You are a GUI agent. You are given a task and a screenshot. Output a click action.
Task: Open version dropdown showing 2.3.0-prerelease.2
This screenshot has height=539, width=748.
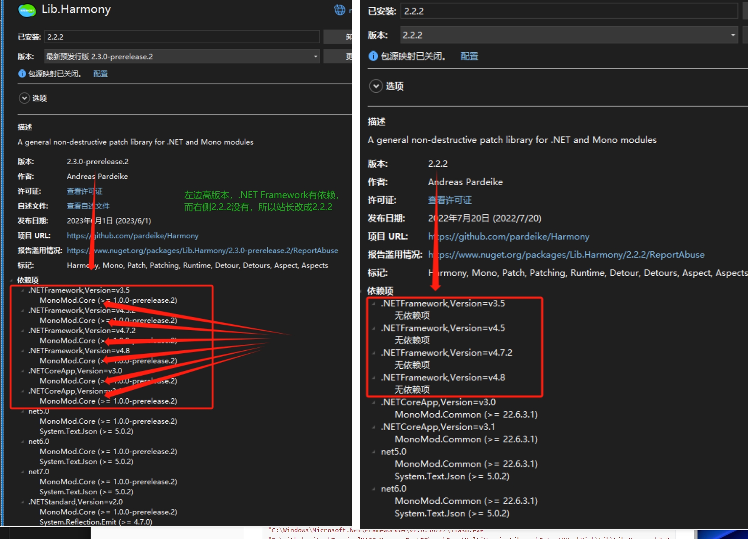[x=182, y=56]
